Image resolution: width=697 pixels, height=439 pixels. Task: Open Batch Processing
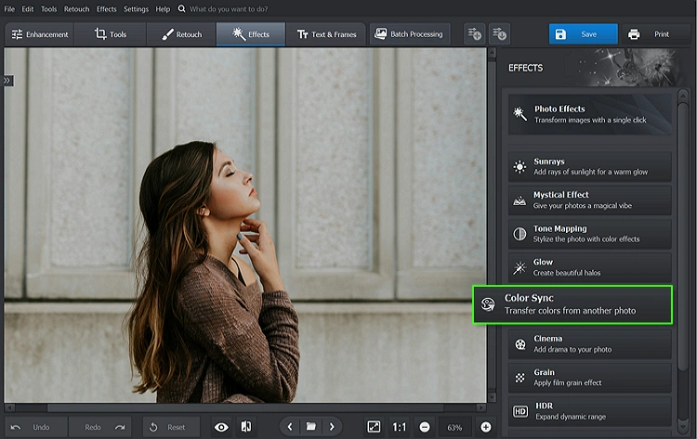[x=410, y=34]
